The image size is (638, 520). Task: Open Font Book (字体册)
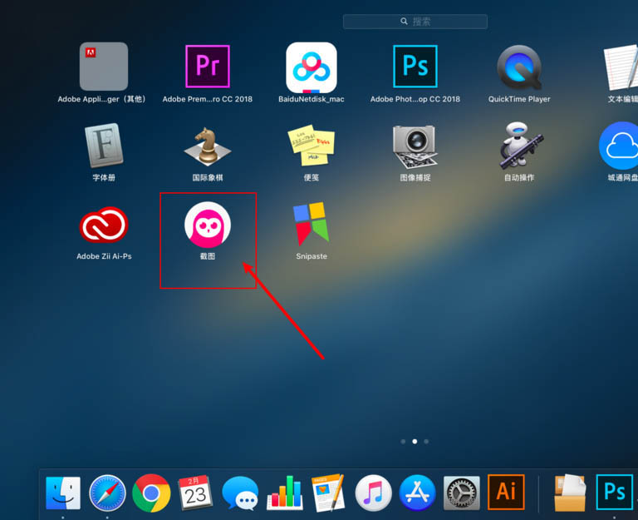coord(104,146)
